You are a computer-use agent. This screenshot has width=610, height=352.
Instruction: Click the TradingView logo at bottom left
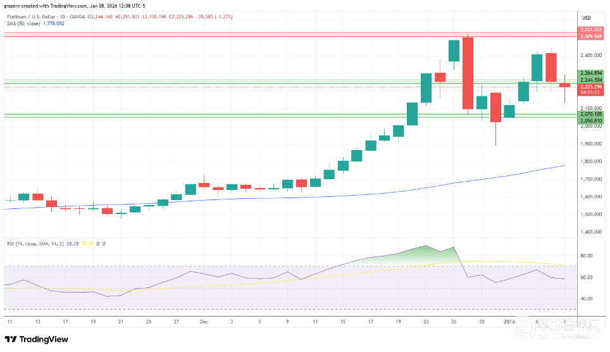(37, 339)
